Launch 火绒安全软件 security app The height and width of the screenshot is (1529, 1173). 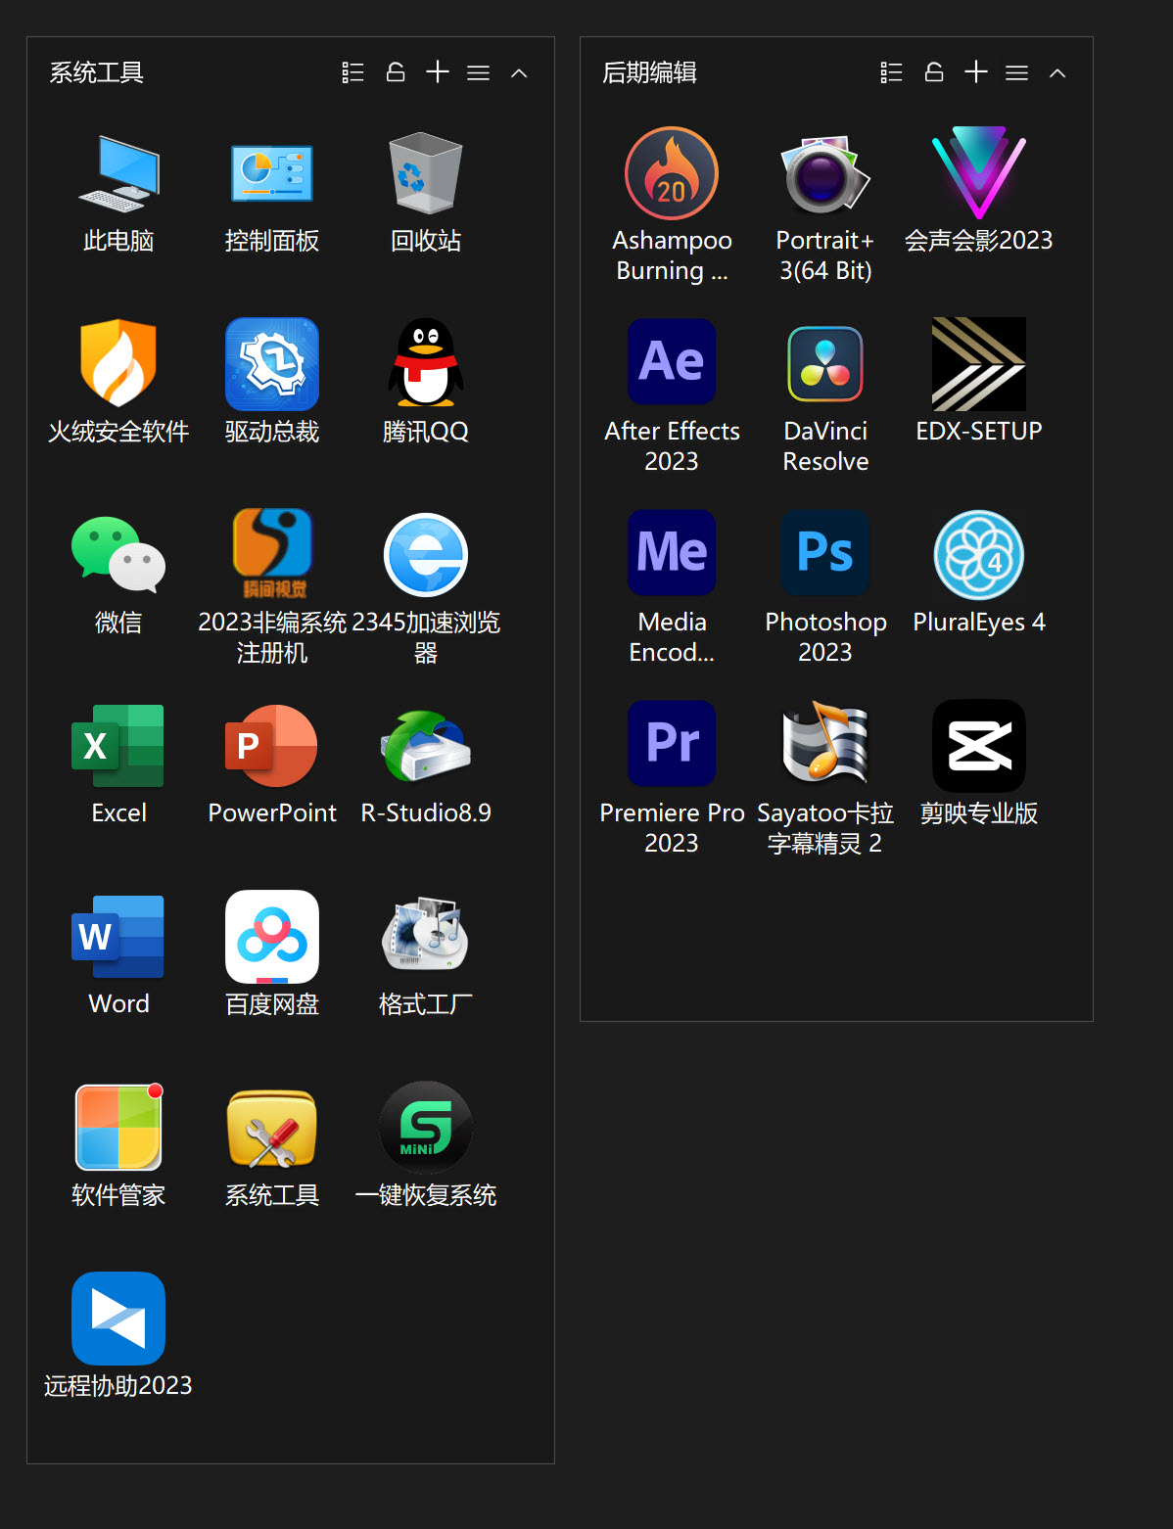118,363
